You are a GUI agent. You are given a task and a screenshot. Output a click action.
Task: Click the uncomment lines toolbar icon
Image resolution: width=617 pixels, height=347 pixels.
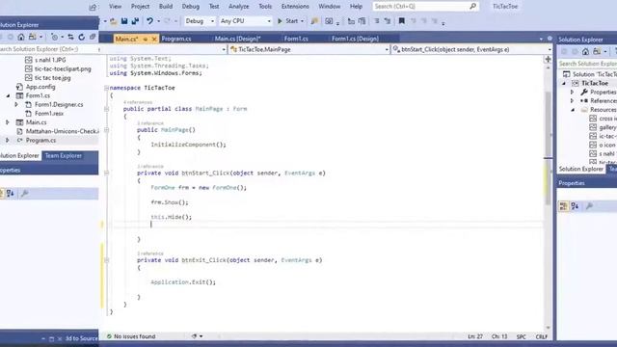coord(388,21)
